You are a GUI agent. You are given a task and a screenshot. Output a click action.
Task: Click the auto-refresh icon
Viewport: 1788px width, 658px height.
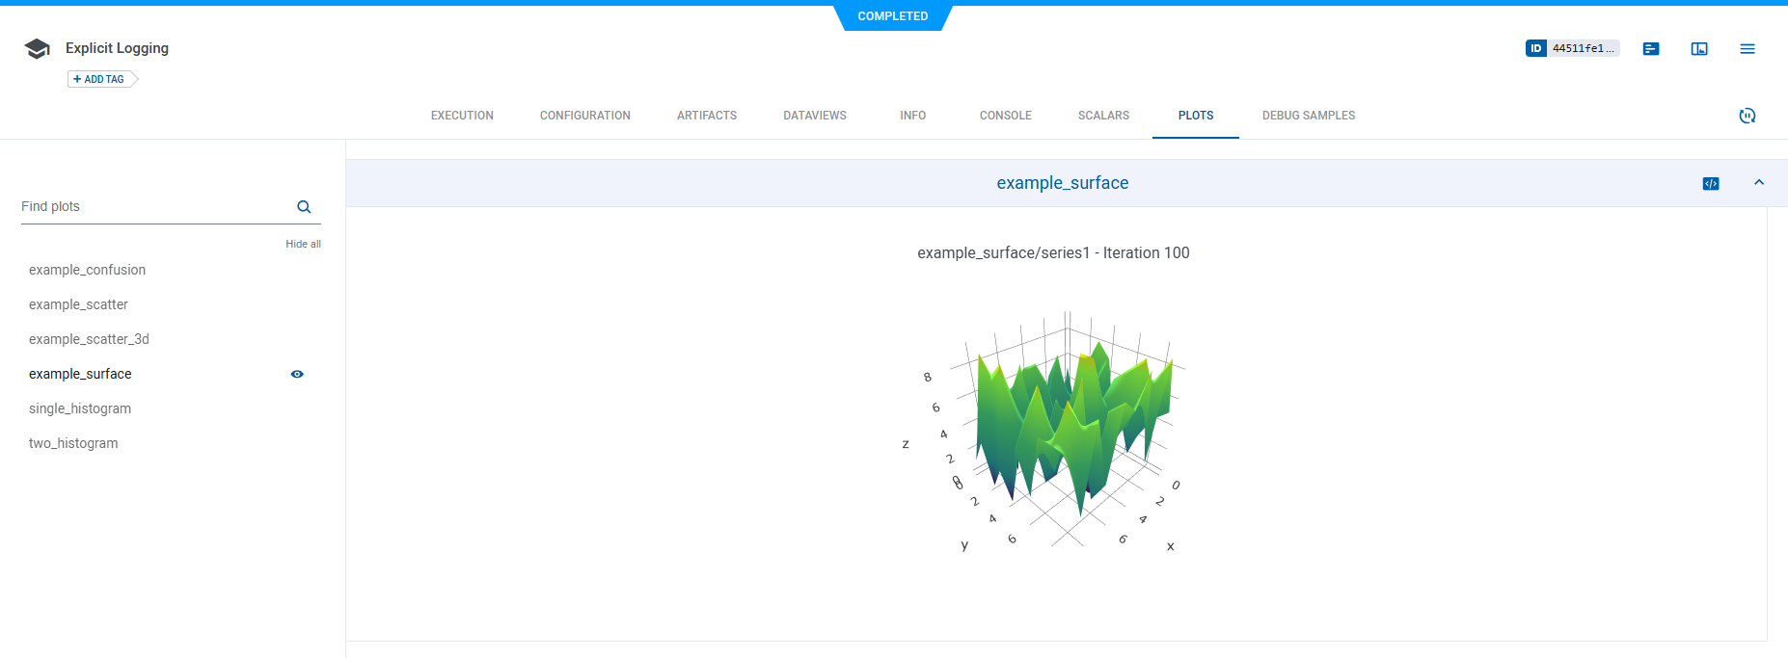pos(1747,116)
